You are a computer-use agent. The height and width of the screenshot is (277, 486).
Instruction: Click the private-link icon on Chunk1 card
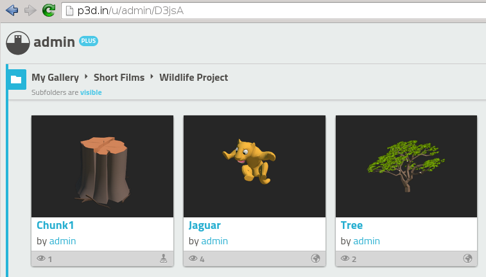pos(163,258)
